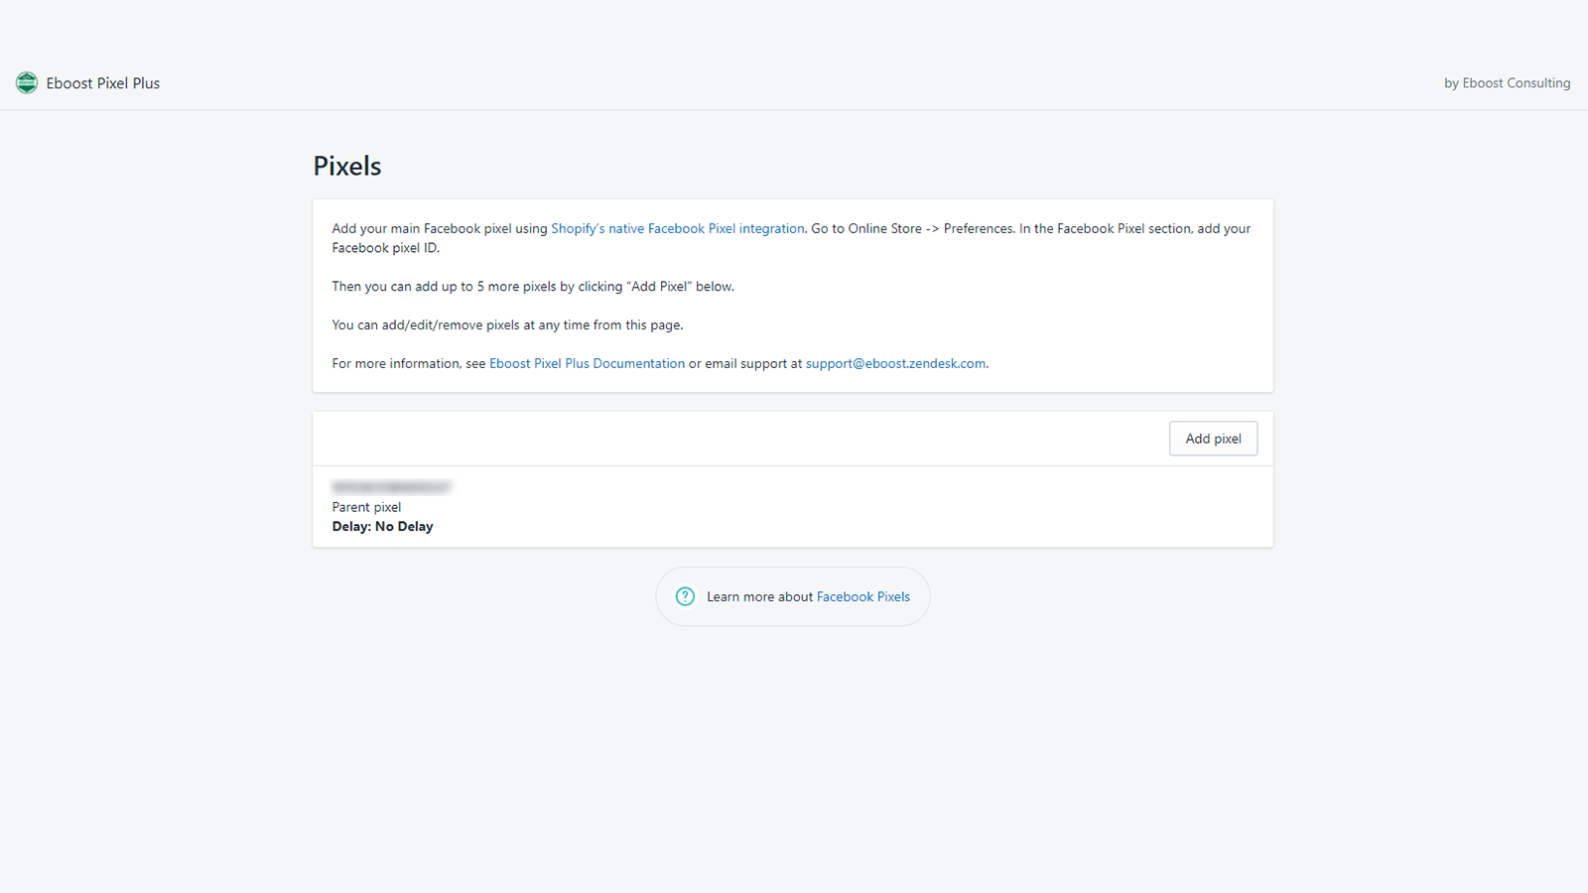
Task: Select the blurred parent pixel ID
Action: point(391,487)
